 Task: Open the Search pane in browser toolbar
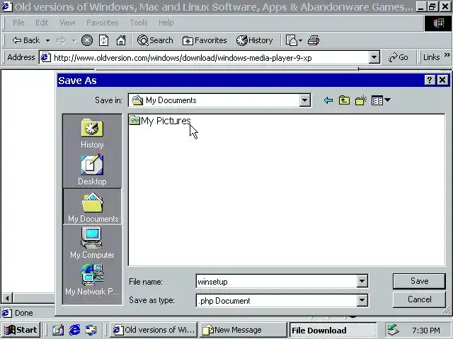[155, 40]
